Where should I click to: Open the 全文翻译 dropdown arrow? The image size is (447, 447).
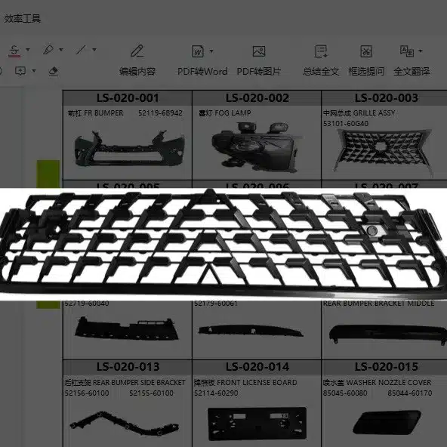[x=421, y=51]
